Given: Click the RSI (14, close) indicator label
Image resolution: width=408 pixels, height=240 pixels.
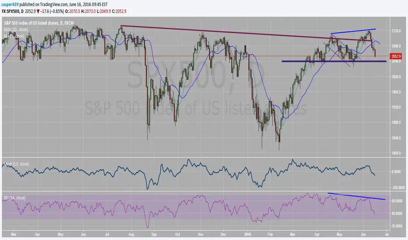Looking at the screenshot, I should pyautogui.click(x=14, y=198).
